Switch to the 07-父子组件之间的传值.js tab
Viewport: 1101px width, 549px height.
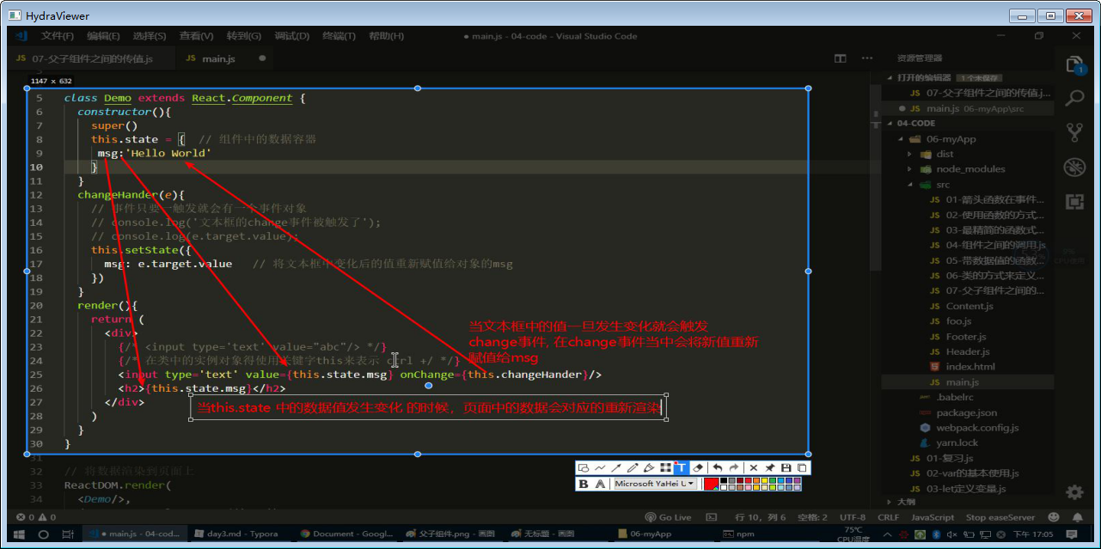[x=92, y=58]
